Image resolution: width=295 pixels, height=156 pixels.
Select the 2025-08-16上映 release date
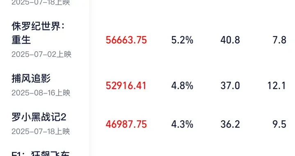pos(41,93)
